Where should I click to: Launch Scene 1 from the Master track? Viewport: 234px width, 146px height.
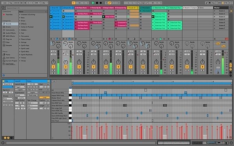click(214, 11)
